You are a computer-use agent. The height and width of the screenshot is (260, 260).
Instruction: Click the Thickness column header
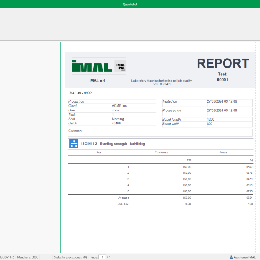tap(161, 152)
